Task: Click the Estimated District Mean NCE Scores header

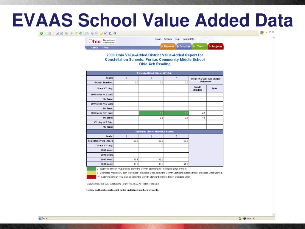Action: pyautogui.click(x=155, y=131)
